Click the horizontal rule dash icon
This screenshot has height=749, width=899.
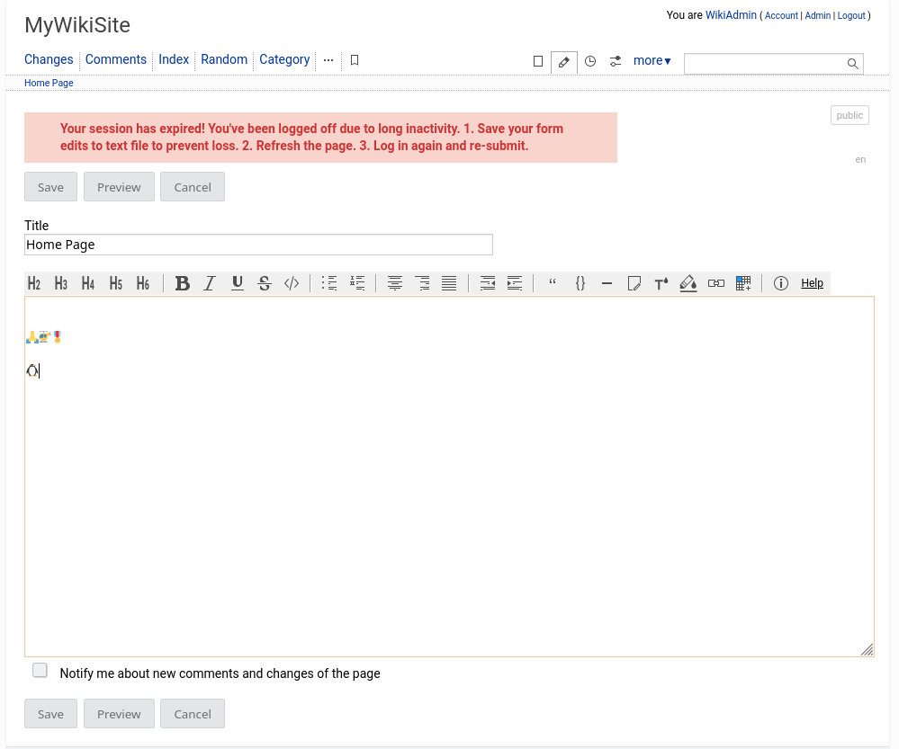click(607, 283)
